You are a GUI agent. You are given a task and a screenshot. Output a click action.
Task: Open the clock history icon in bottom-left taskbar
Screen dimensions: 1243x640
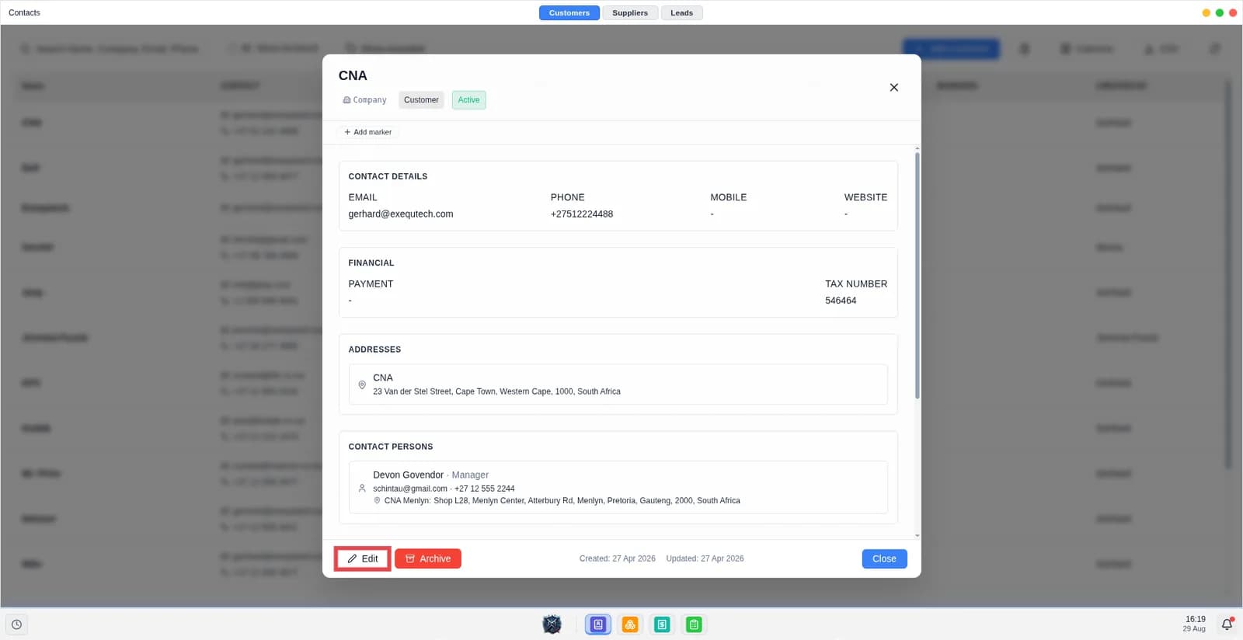click(16, 624)
